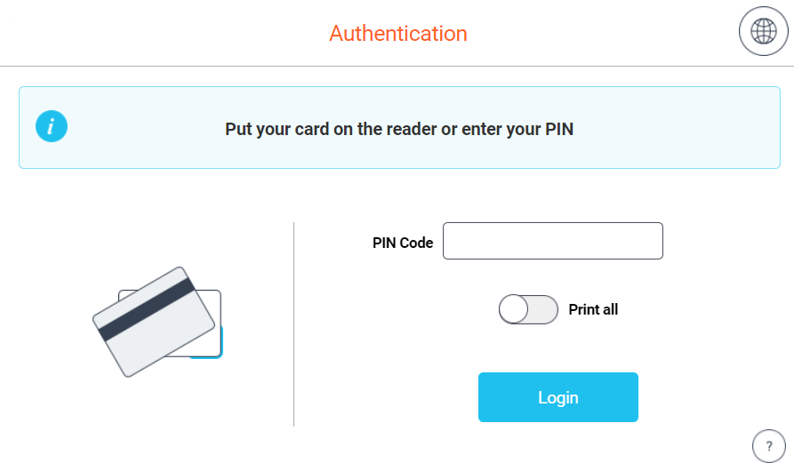
Task: Submit the PIN using Login
Action: point(558,397)
